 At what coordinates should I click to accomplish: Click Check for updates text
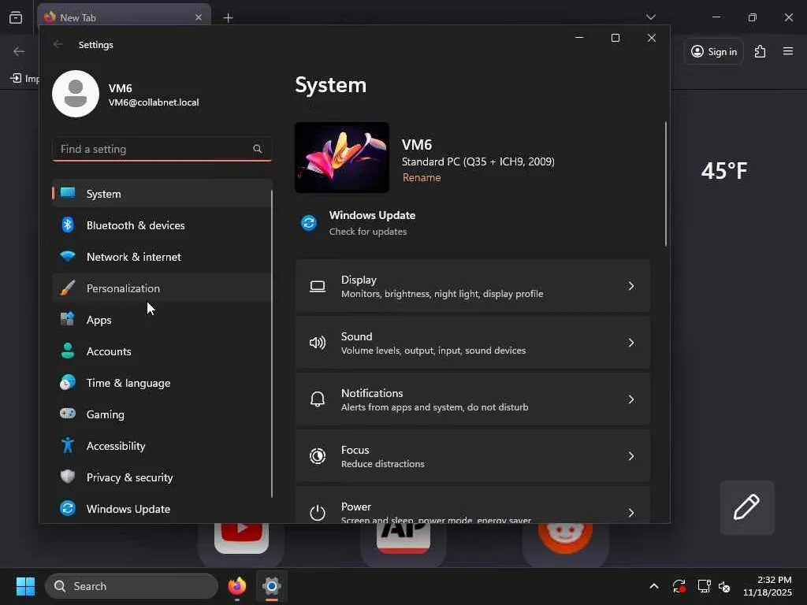pos(368,232)
